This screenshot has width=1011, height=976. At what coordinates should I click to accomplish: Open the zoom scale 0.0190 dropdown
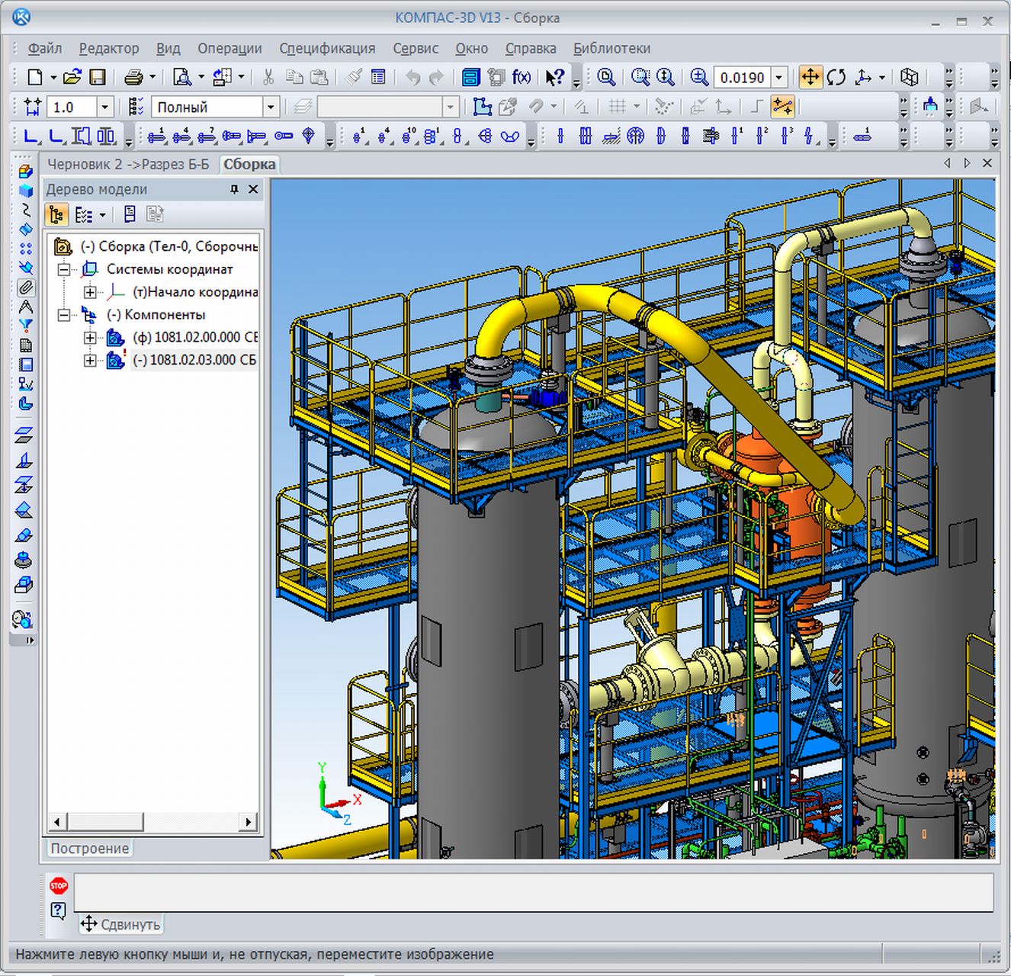779,78
